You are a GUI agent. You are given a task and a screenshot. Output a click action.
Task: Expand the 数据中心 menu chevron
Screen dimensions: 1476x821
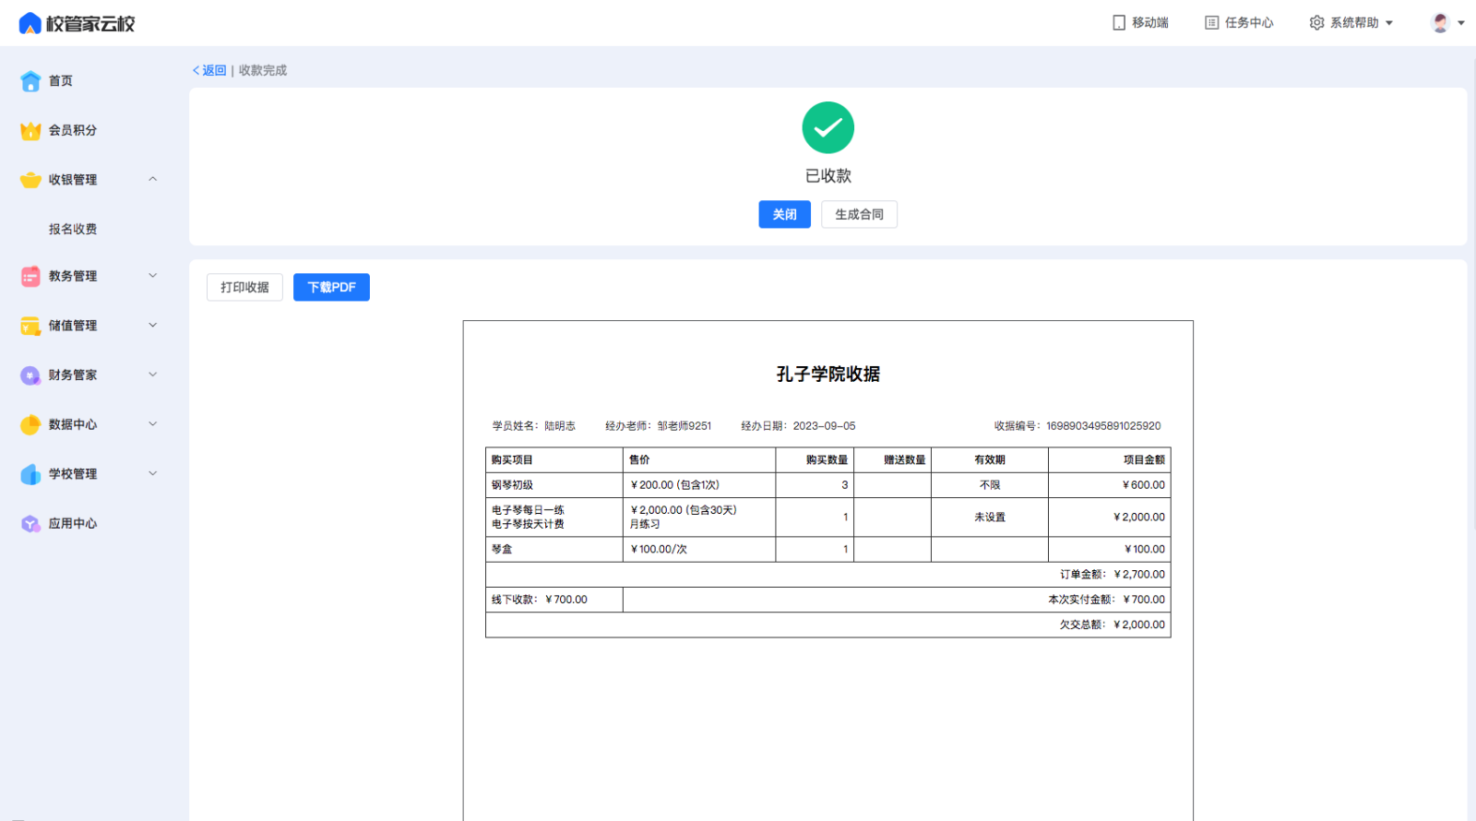click(153, 423)
